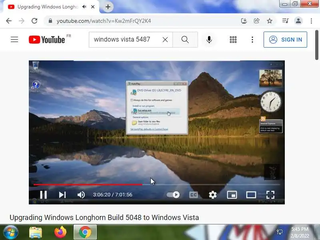
Task: Open the YouTube hamburger guide menu
Action: click(14, 39)
